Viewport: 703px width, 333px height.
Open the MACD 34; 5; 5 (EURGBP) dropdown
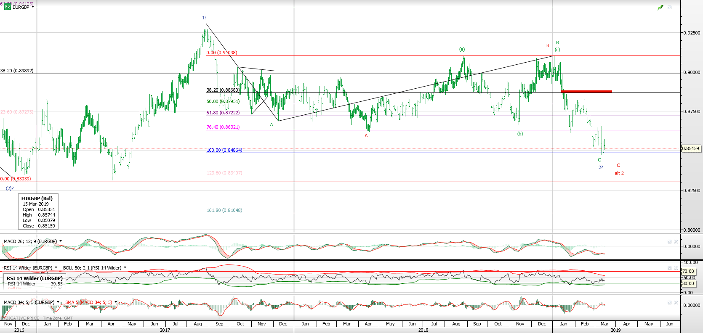58,302
